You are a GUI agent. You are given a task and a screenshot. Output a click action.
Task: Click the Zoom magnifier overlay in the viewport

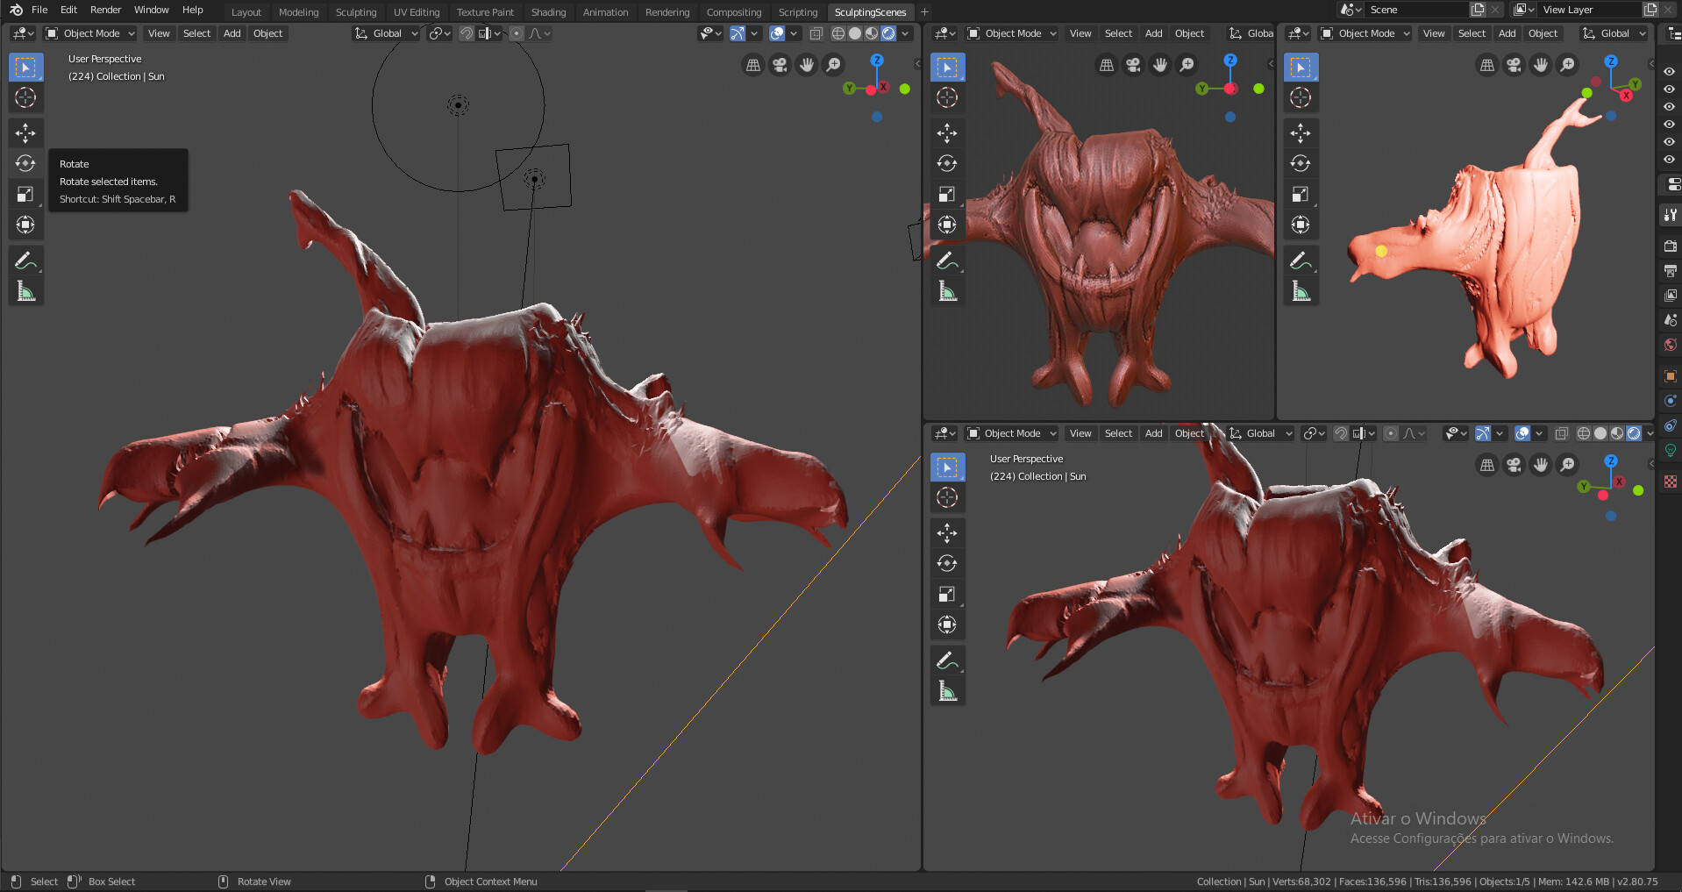[832, 65]
